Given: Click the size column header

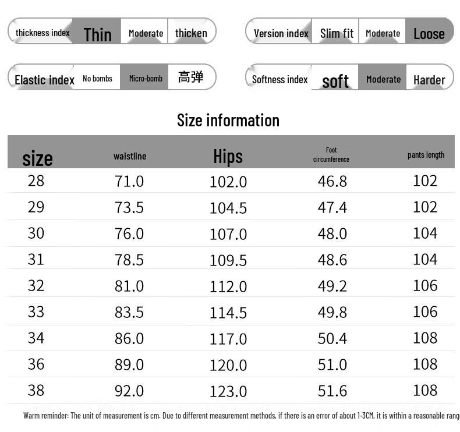Looking at the screenshot, I should [37, 158].
